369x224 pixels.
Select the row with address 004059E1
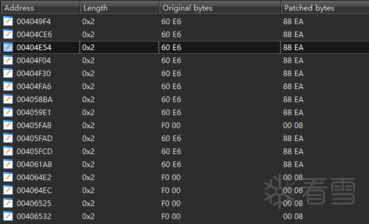tap(184, 113)
